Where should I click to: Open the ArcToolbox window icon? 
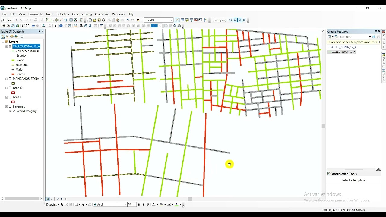click(x=196, y=20)
